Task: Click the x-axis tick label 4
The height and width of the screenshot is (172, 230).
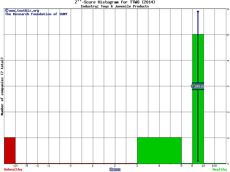Action: point(159,166)
